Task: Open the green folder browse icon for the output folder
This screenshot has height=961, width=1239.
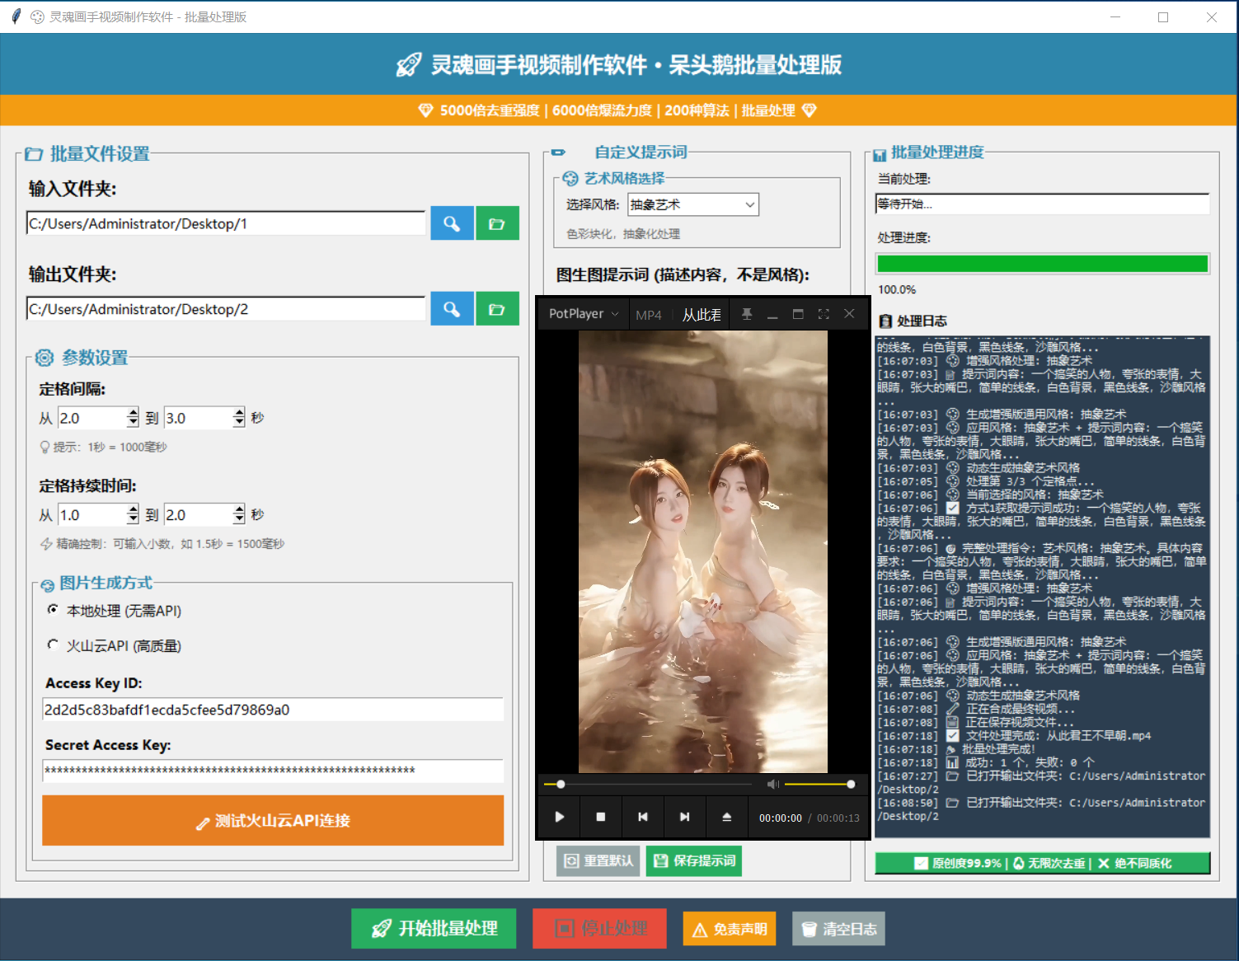Action: [x=497, y=308]
